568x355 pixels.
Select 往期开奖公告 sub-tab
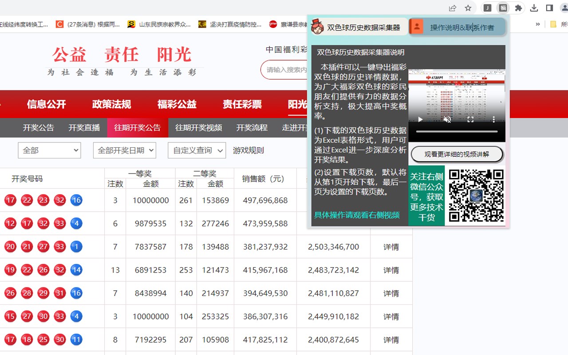[138, 128]
